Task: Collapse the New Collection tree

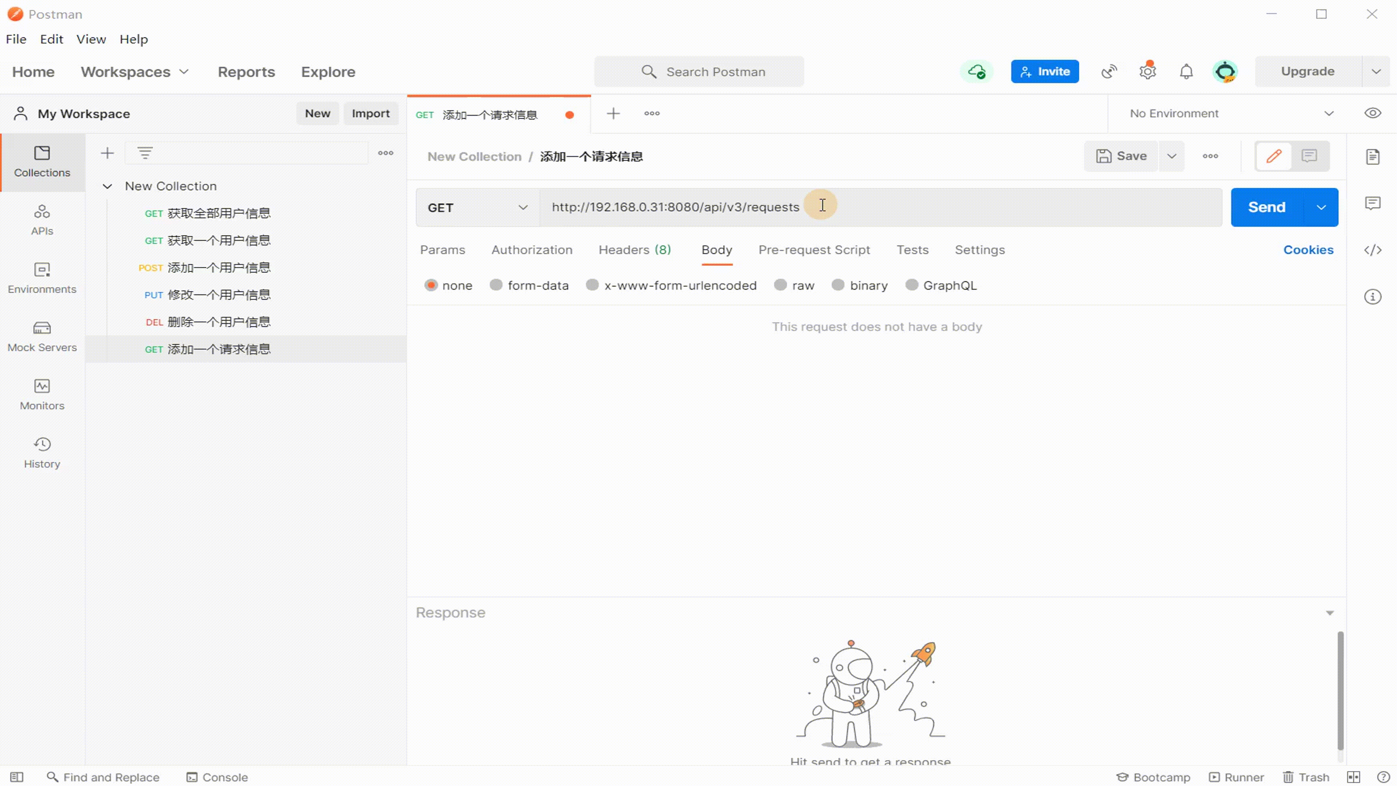Action: pyautogui.click(x=107, y=186)
